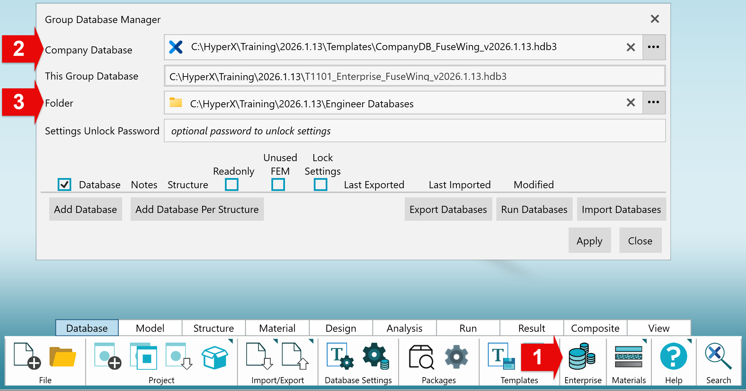Click the export document icon

[x=295, y=356]
